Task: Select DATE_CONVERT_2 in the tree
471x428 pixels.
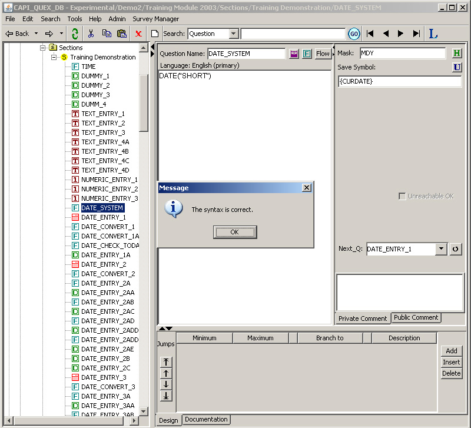Action: [x=108, y=274]
